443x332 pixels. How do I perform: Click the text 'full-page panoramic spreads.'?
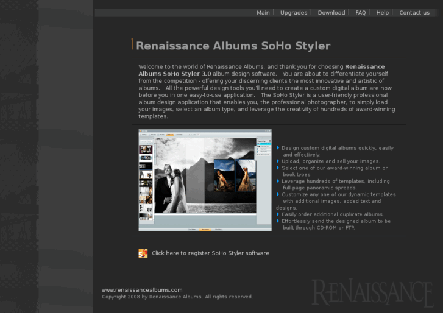(x=320, y=188)
